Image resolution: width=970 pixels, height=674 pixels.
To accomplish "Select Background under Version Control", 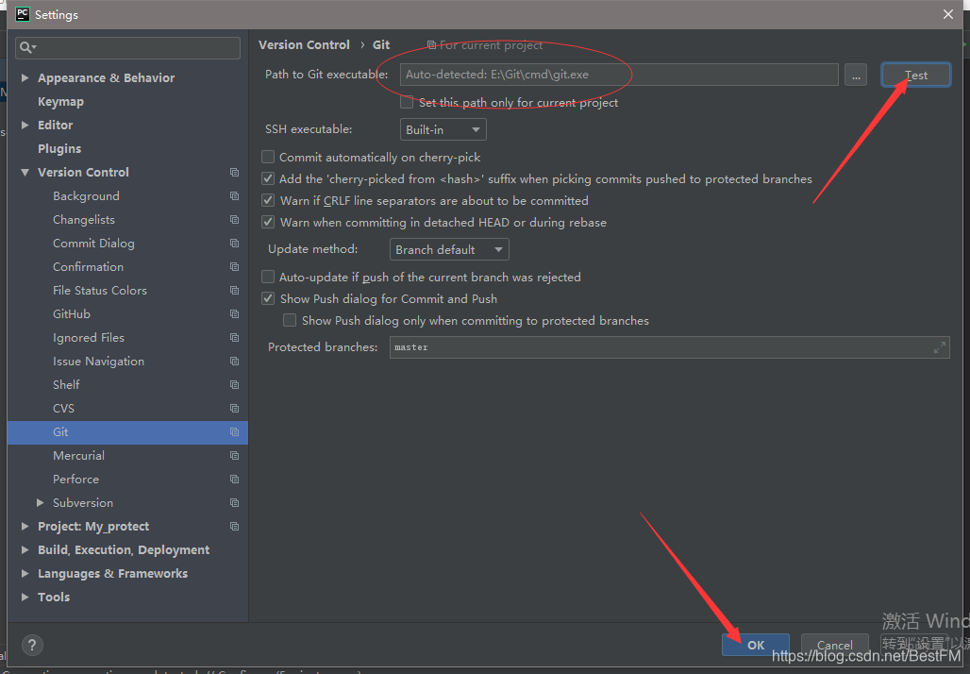I will pyautogui.click(x=86, y=195).
